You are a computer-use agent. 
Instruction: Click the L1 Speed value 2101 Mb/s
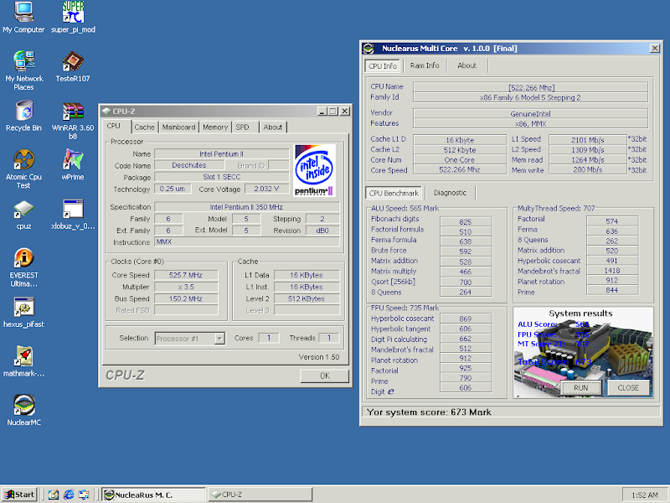point(588,140)
